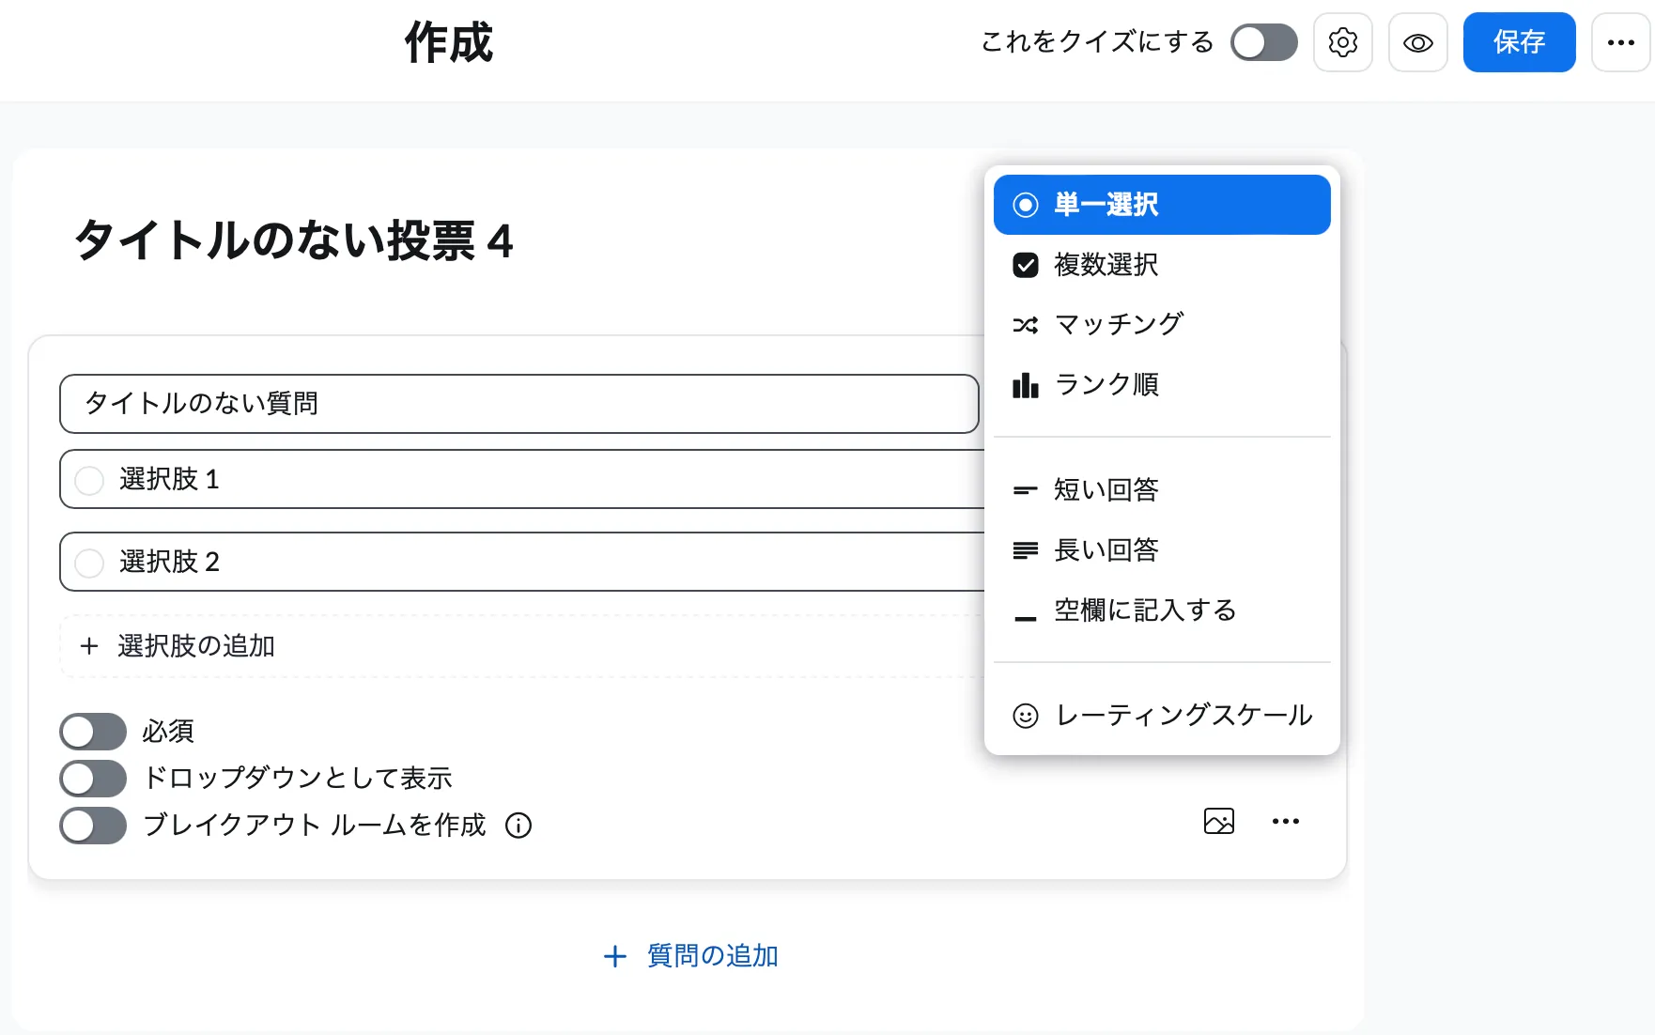Toggle ブレイクアウト ルームを作成 on

tap(92, 826)
